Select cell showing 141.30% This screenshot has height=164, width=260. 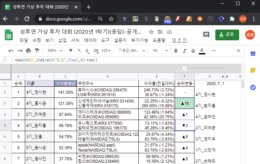(x=66, y=92)
